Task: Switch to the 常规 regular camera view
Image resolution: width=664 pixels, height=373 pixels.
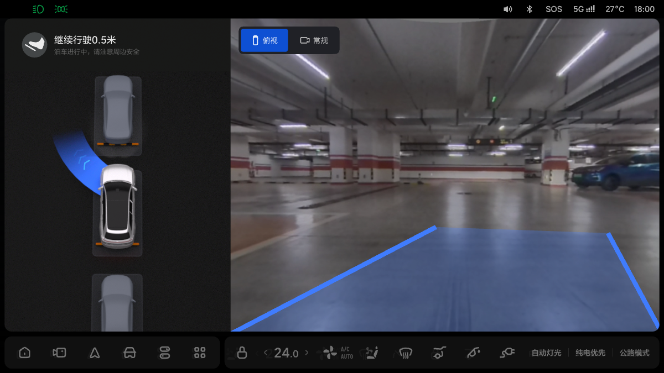Action: pyautogui.click(x=314, y=40)
